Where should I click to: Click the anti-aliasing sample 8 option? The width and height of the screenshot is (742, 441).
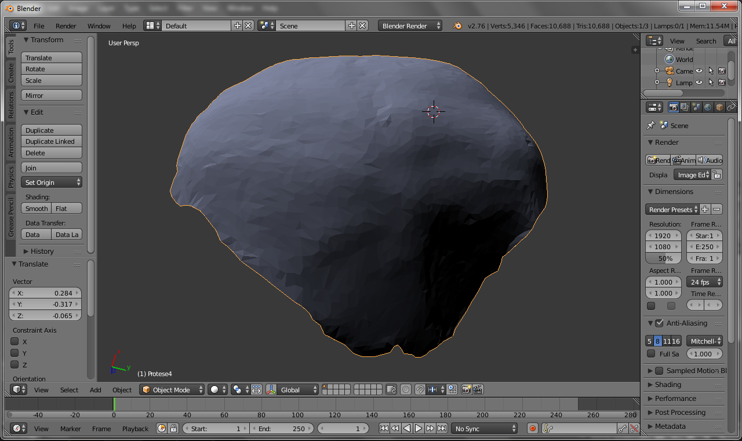[657, 341]
